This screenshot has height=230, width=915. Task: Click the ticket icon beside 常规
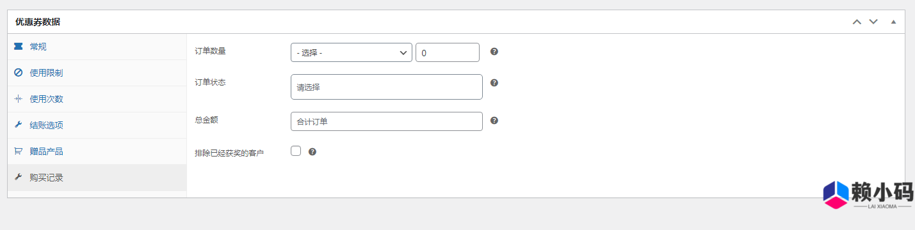click(18, 47)
